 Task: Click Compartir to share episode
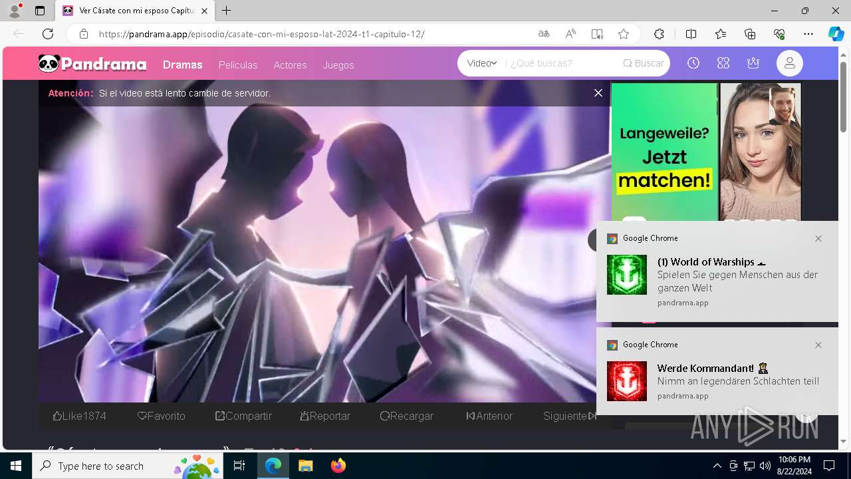click(x=243, y=416)
